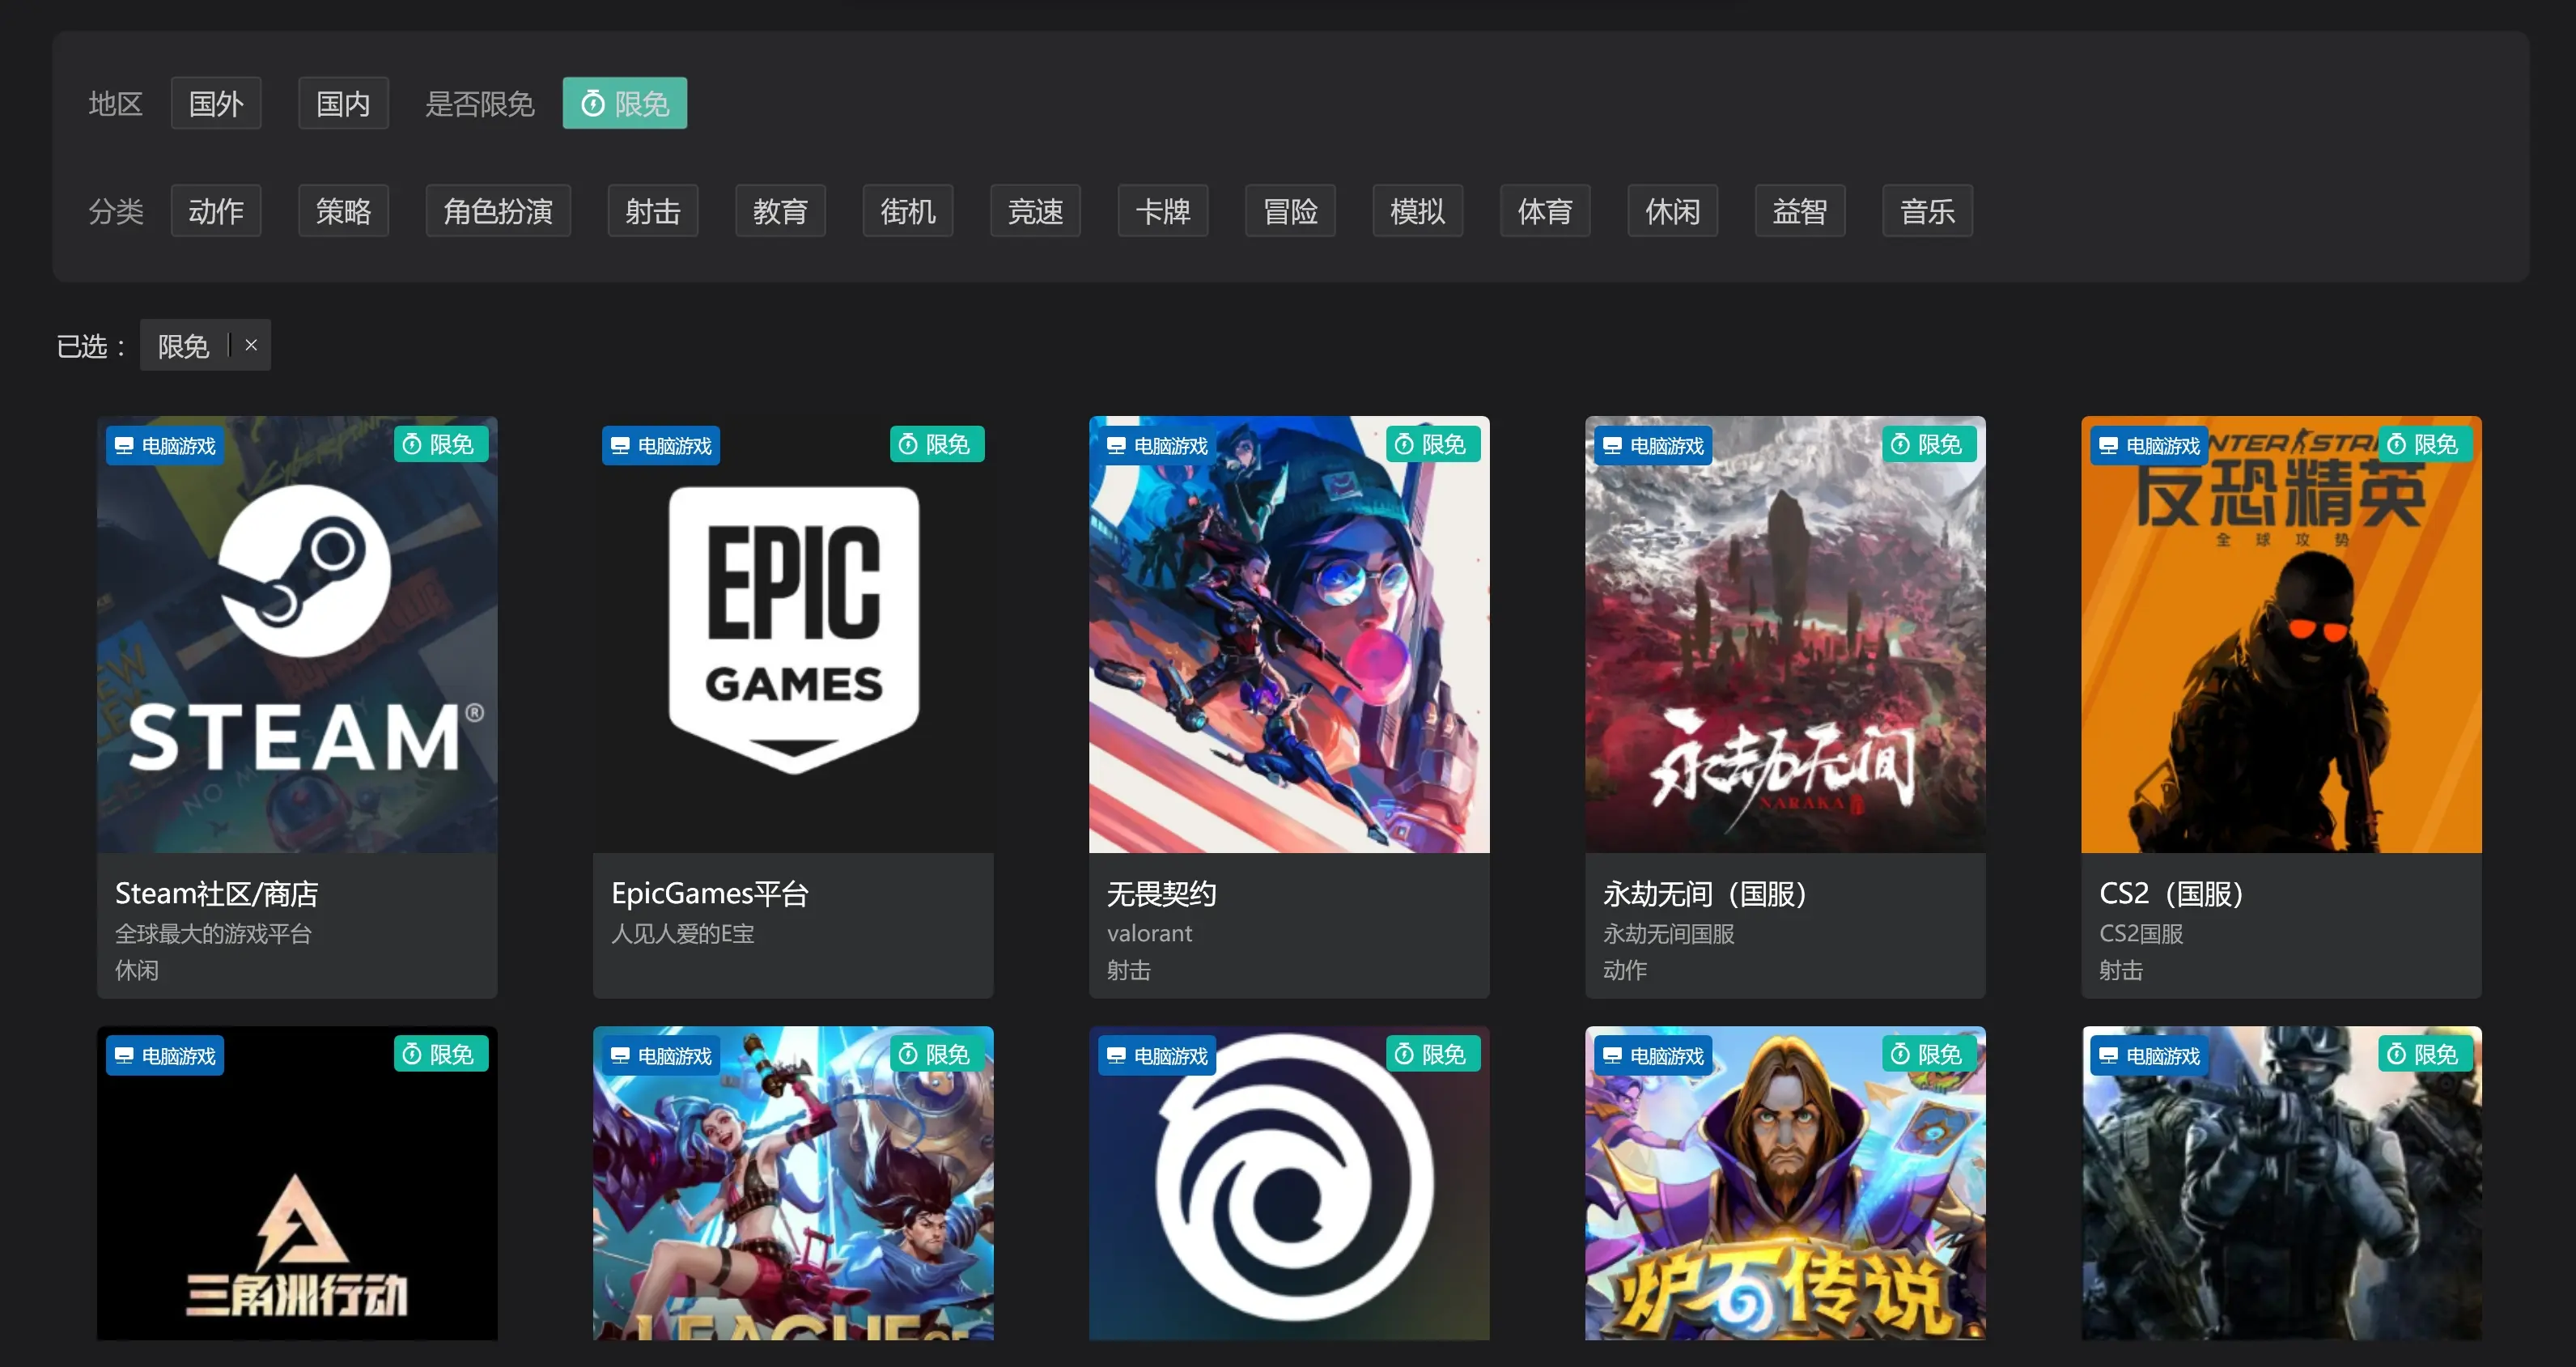Choose the 竞速 category tag
The image size is (2576, 1367).
(x=1035, y=211)
